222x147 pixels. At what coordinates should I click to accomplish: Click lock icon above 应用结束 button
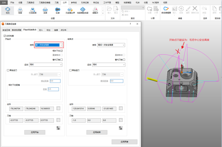point(121,128)
